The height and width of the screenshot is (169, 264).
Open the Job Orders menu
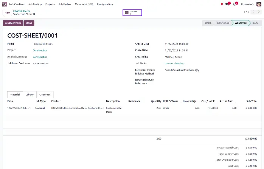click(65, 4)
